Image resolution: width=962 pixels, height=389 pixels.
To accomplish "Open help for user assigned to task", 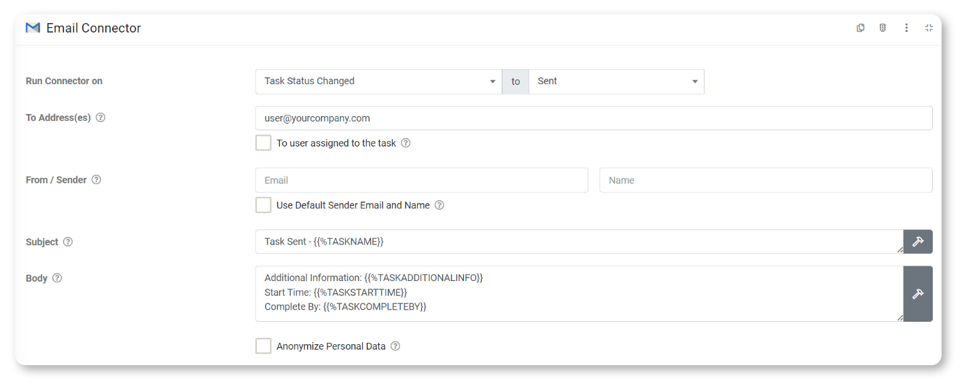I will (406, 143).
